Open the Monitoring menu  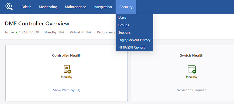[x=48, y=7]
